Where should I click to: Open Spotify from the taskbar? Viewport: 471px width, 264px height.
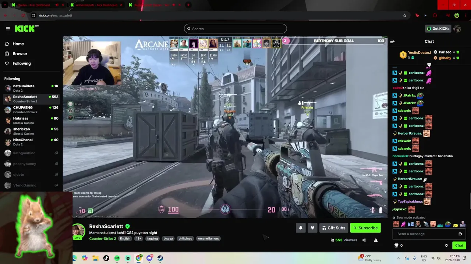click(x=117, y=258)
